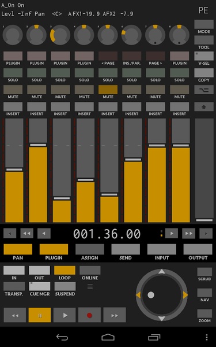Select the PLUGIN assignment mode
The height and width of the screenshot is (347, 216).
(54, 249)
